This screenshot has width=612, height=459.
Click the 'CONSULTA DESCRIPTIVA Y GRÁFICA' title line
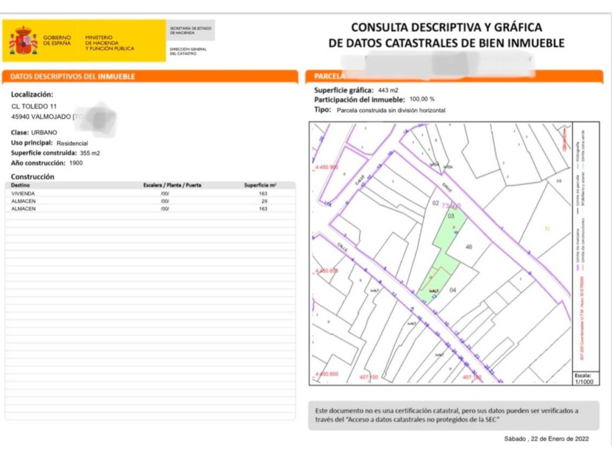(447, 27)
